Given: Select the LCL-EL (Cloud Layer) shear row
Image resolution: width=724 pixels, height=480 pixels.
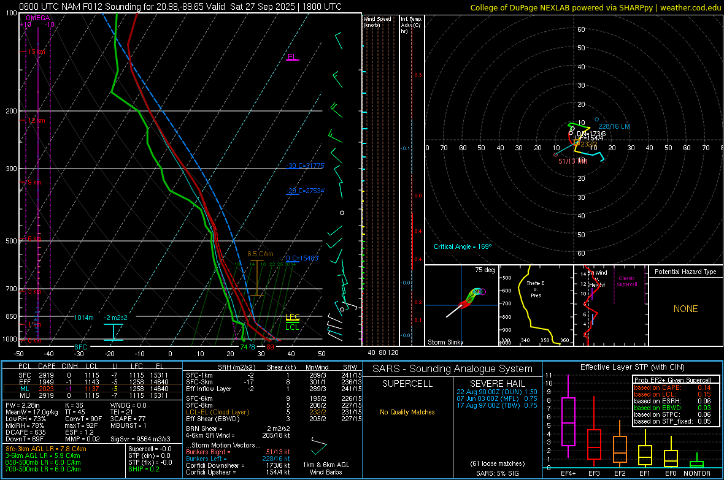Looking at the screenshot, I should (274, 412).
